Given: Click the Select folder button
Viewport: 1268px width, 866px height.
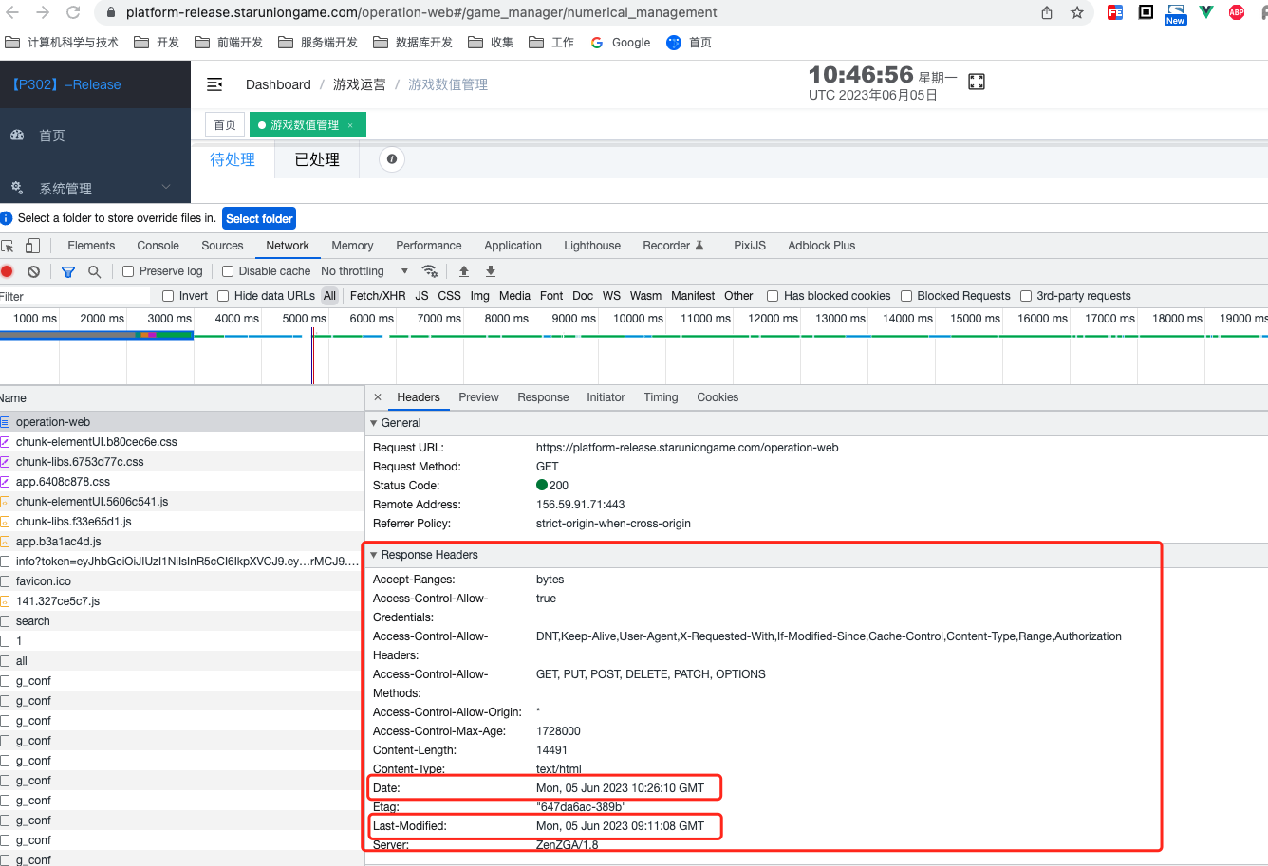Looking at the screenshot, I should (x=259, y=218).
